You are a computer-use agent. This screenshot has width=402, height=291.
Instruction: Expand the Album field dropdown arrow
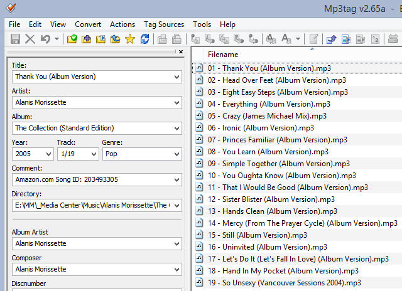pos(176,128)
